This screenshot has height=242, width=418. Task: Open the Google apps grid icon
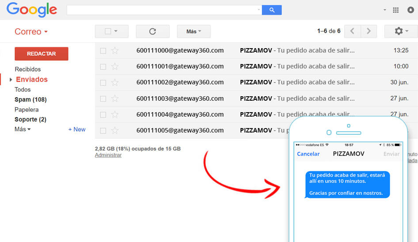click(x=396, y=10)
